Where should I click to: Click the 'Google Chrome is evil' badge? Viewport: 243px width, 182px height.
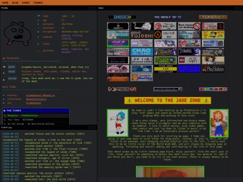pos(213,26)
